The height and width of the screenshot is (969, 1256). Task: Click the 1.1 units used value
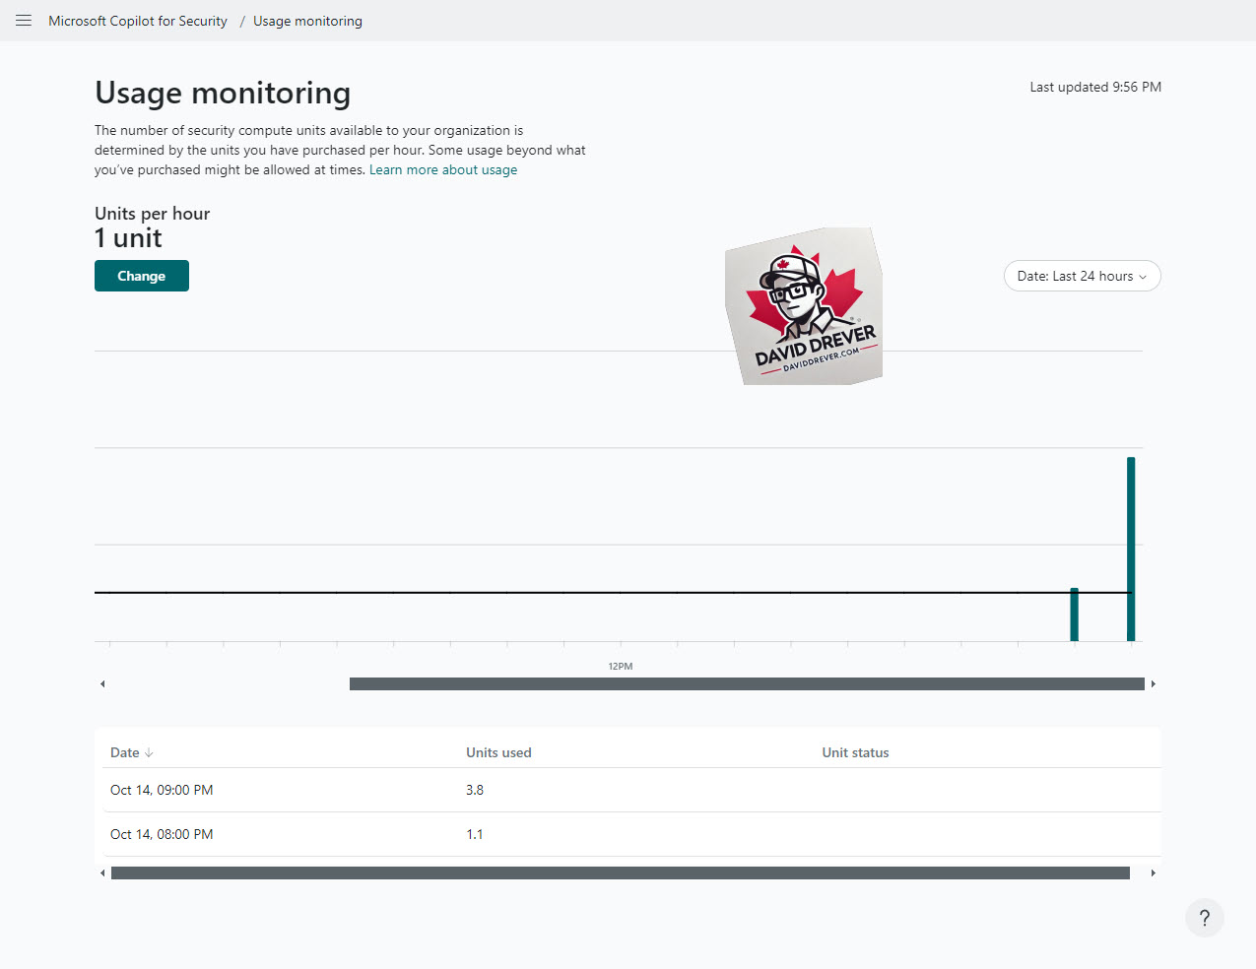[x=475, y=834]
